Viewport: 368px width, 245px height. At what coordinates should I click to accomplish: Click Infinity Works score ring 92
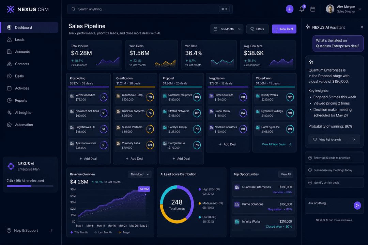290,97
